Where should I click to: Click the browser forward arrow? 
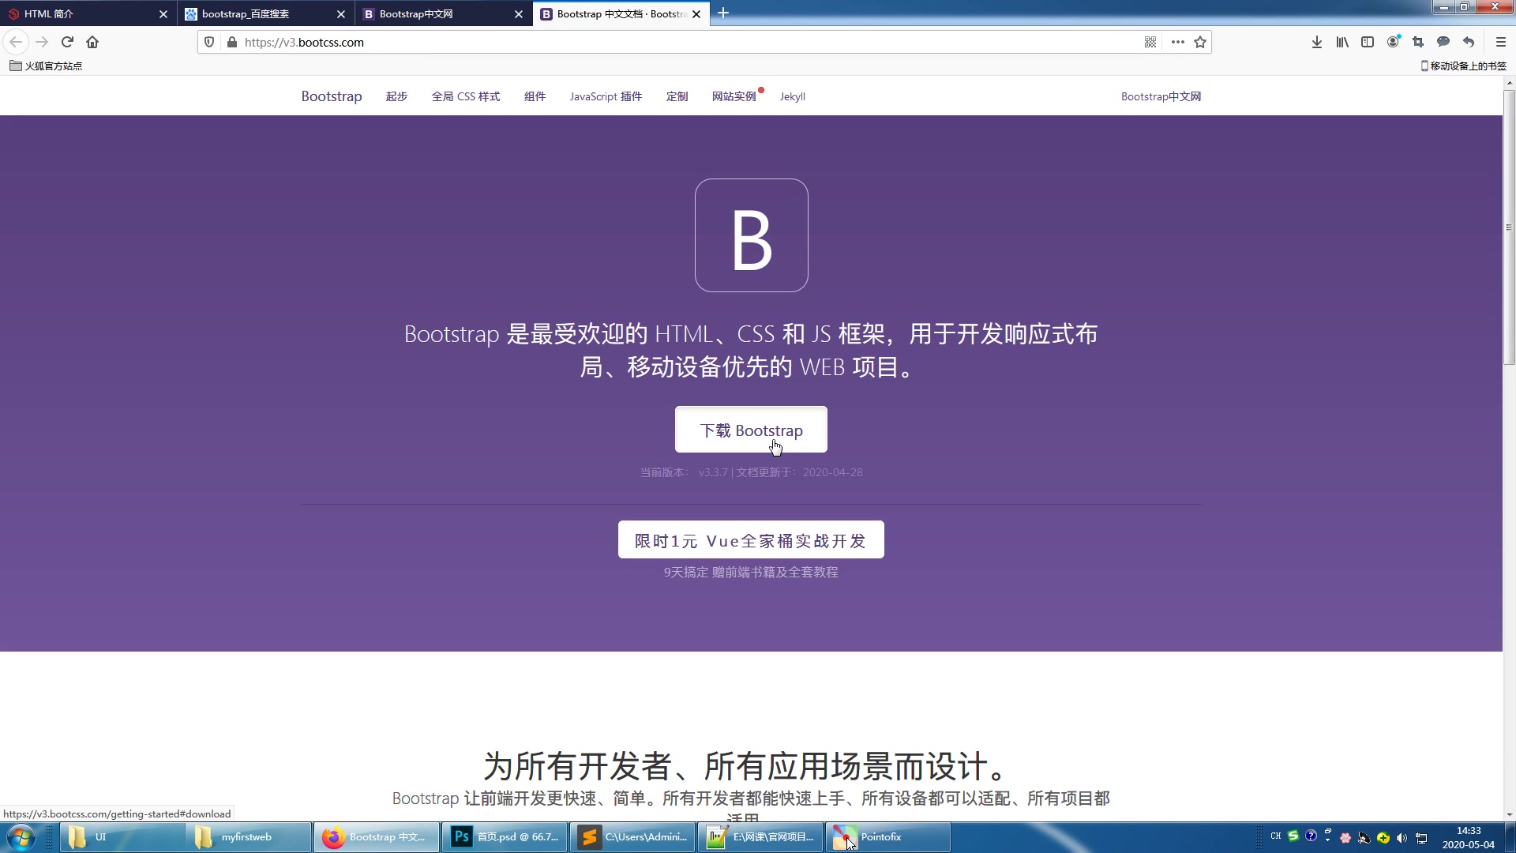point(42,42)
